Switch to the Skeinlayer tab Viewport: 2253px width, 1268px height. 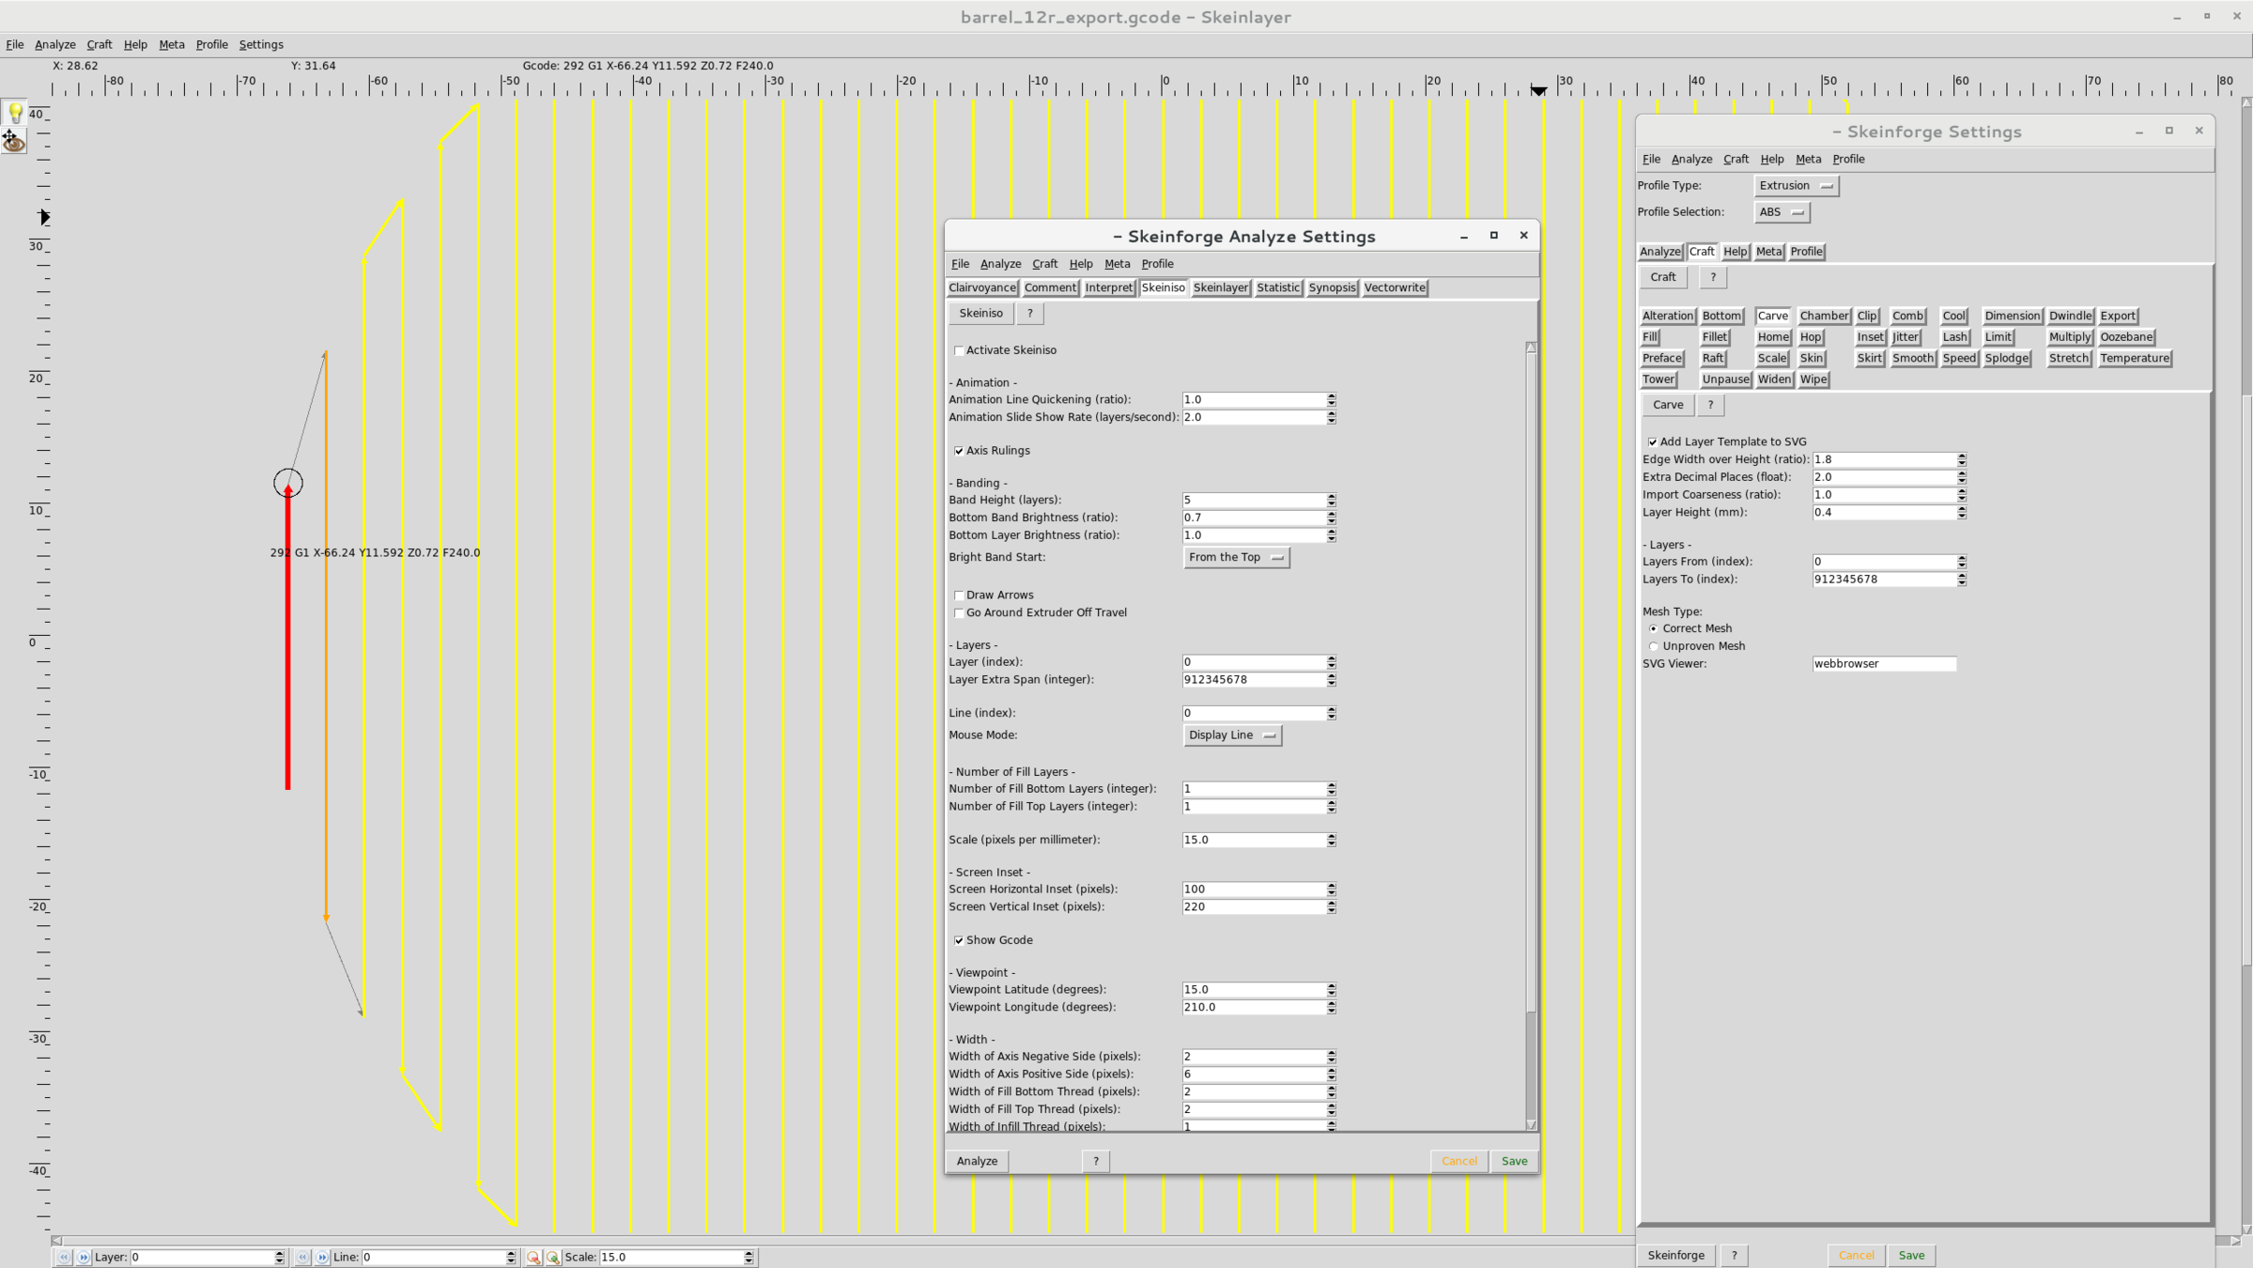pyautogui.click(x=1220, y=287)
